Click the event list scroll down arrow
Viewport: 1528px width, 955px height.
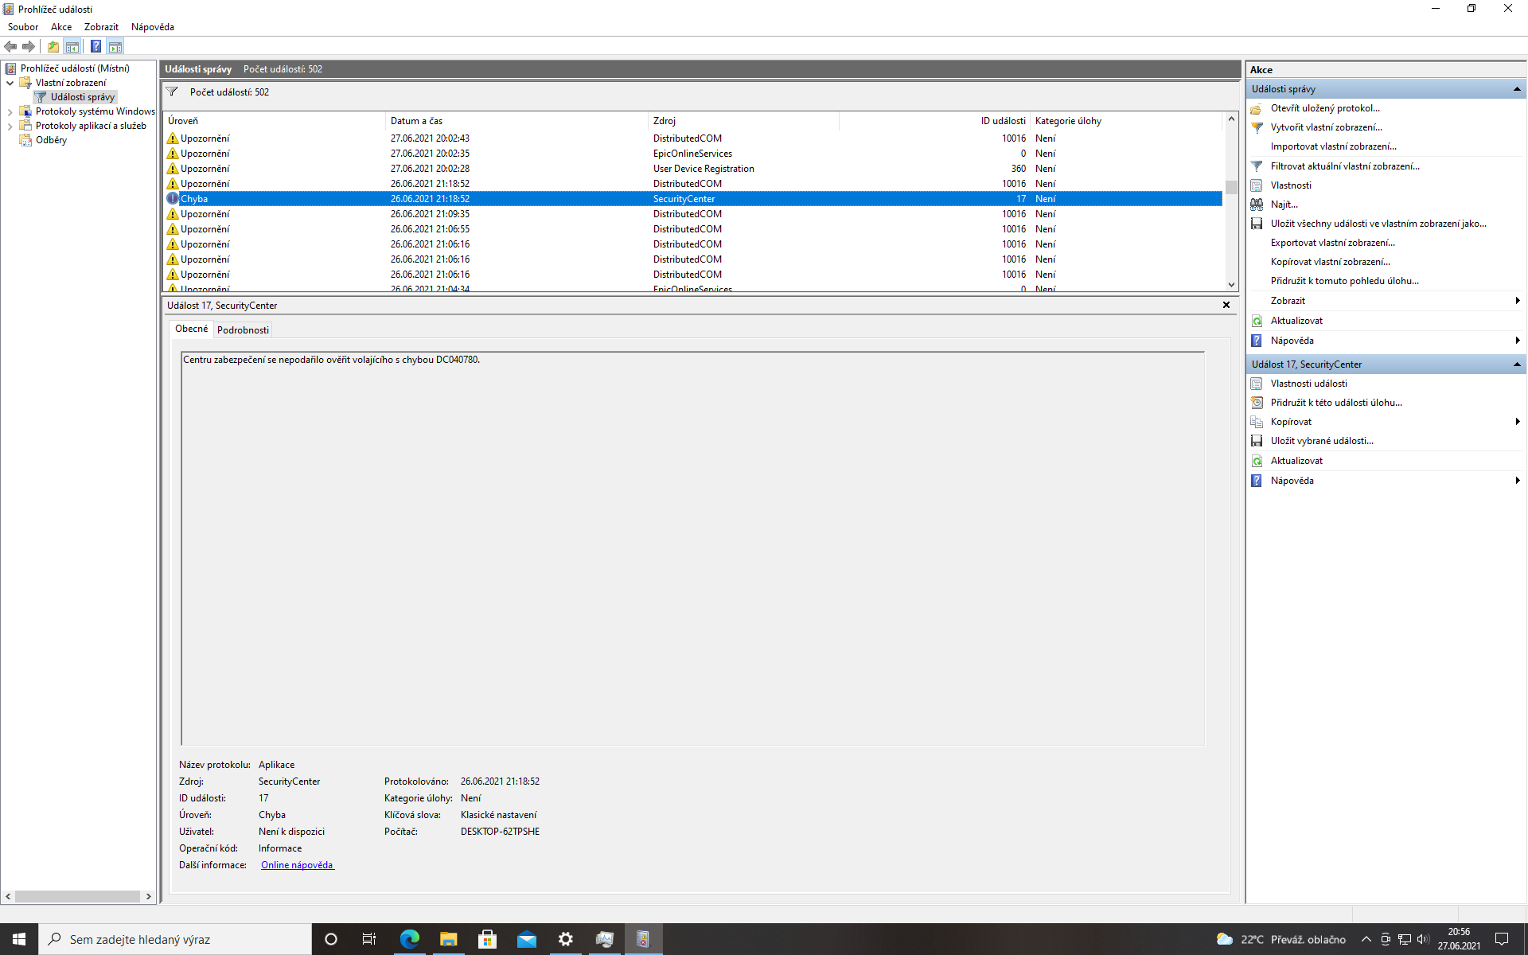1231,285
